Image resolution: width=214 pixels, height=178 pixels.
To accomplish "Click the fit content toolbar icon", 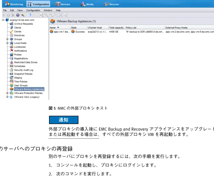I will 60,15.
